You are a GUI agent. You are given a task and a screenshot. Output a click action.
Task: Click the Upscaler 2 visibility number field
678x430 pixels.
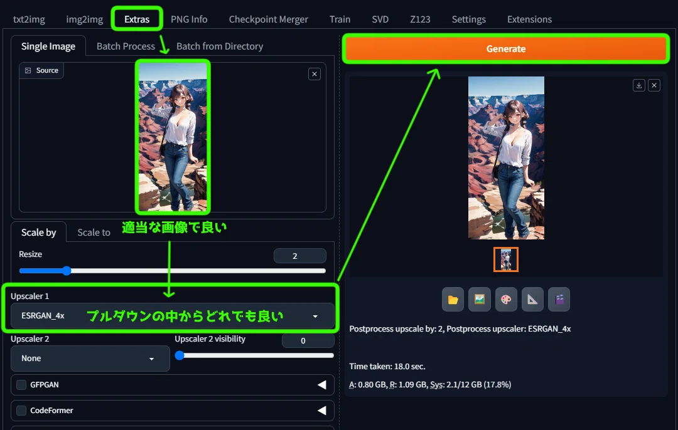308,340
